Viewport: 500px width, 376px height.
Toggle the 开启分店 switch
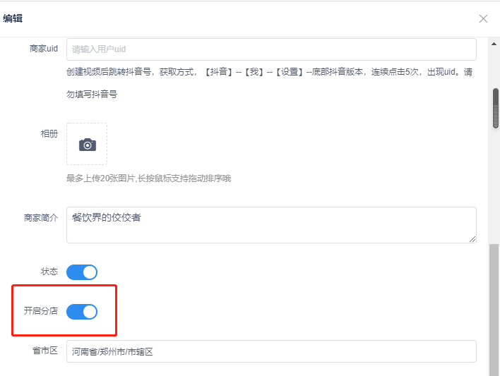tap(82, 311)
